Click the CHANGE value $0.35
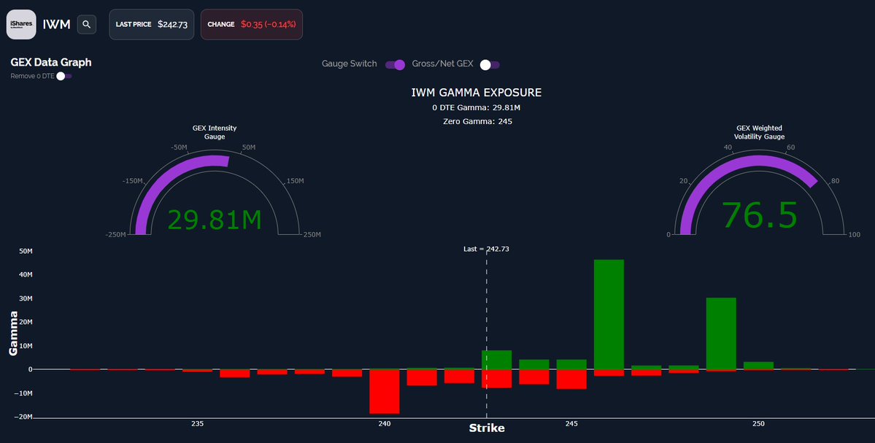This screenshot has width=875, height=443. coord(264,24)
